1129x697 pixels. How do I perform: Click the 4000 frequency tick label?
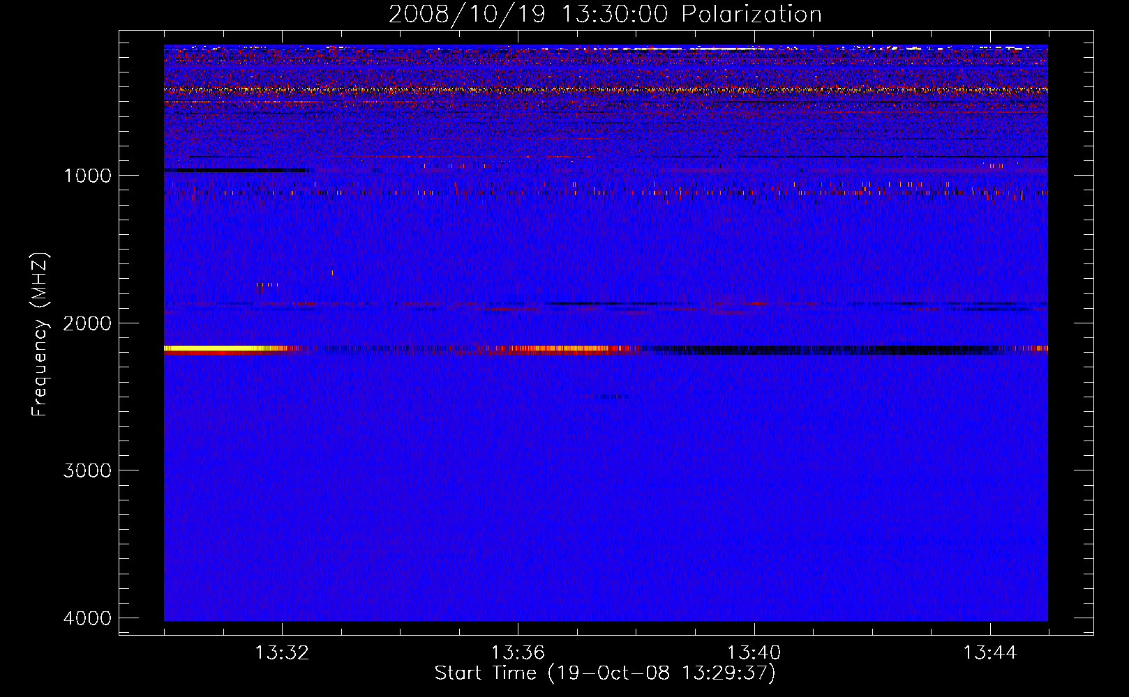coord(87,618)
